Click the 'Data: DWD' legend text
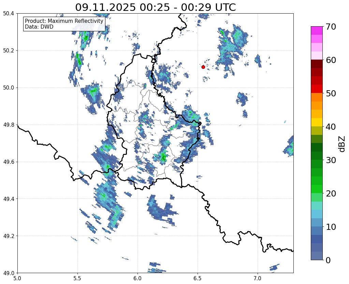Viewport: 349px width, 284px height. click(x=39, y=27)
